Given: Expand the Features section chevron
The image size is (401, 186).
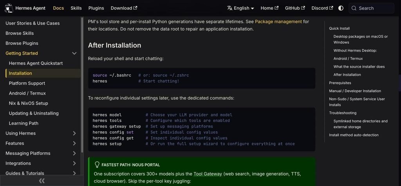Looking at the screenshot, I should click(74, 143).
